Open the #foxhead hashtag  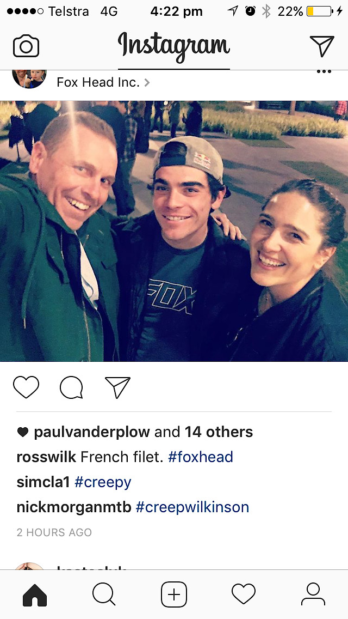click(200, 457)
